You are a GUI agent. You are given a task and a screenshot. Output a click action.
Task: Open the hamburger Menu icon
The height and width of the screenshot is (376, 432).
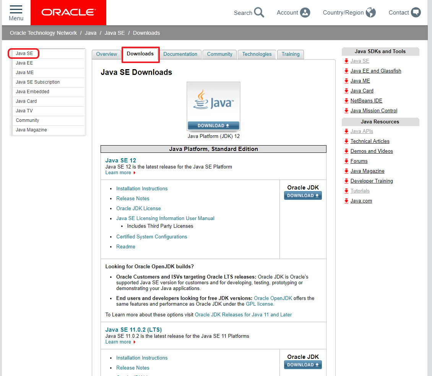click(16, 10)
